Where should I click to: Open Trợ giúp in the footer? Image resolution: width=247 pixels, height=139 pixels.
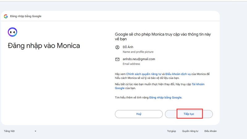tap(171, 131)
